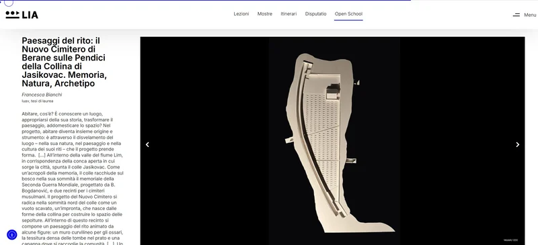Open the hamburger Menu icon
Screen dimensions: 538x245
(x=516, y=15)
